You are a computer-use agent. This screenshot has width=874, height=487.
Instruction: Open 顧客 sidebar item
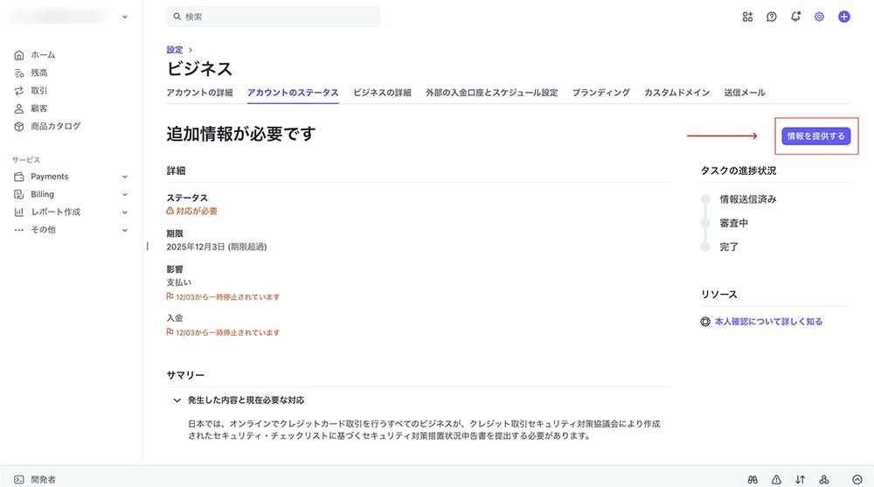click(39, 108)
